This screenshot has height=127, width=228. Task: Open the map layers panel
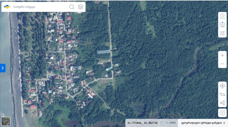pyautogui.click(x=80, y=7)
